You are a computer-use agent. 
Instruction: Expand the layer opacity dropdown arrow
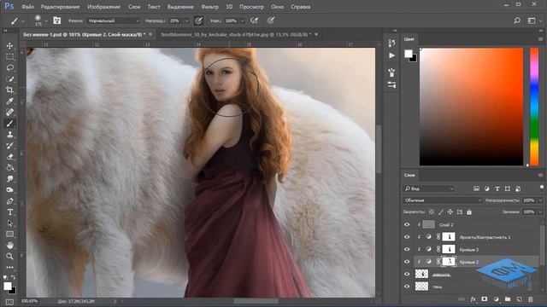tap(540, 200)
